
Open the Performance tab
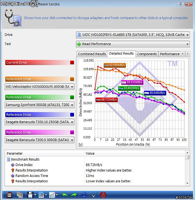(x=170, y=54)
